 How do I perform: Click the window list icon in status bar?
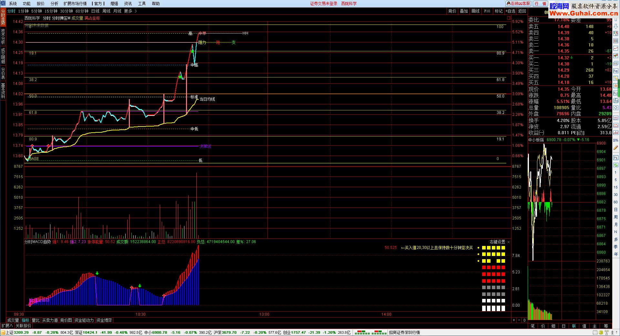pos(595,332)
